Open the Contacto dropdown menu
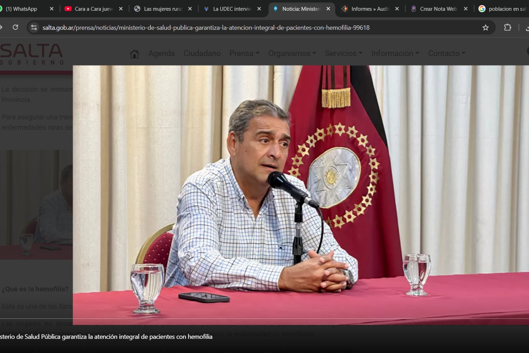 (447, 53)
